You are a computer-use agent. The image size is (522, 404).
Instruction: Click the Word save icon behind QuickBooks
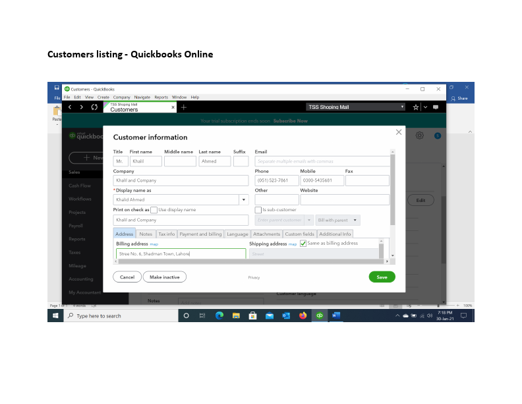pos(57,88)
